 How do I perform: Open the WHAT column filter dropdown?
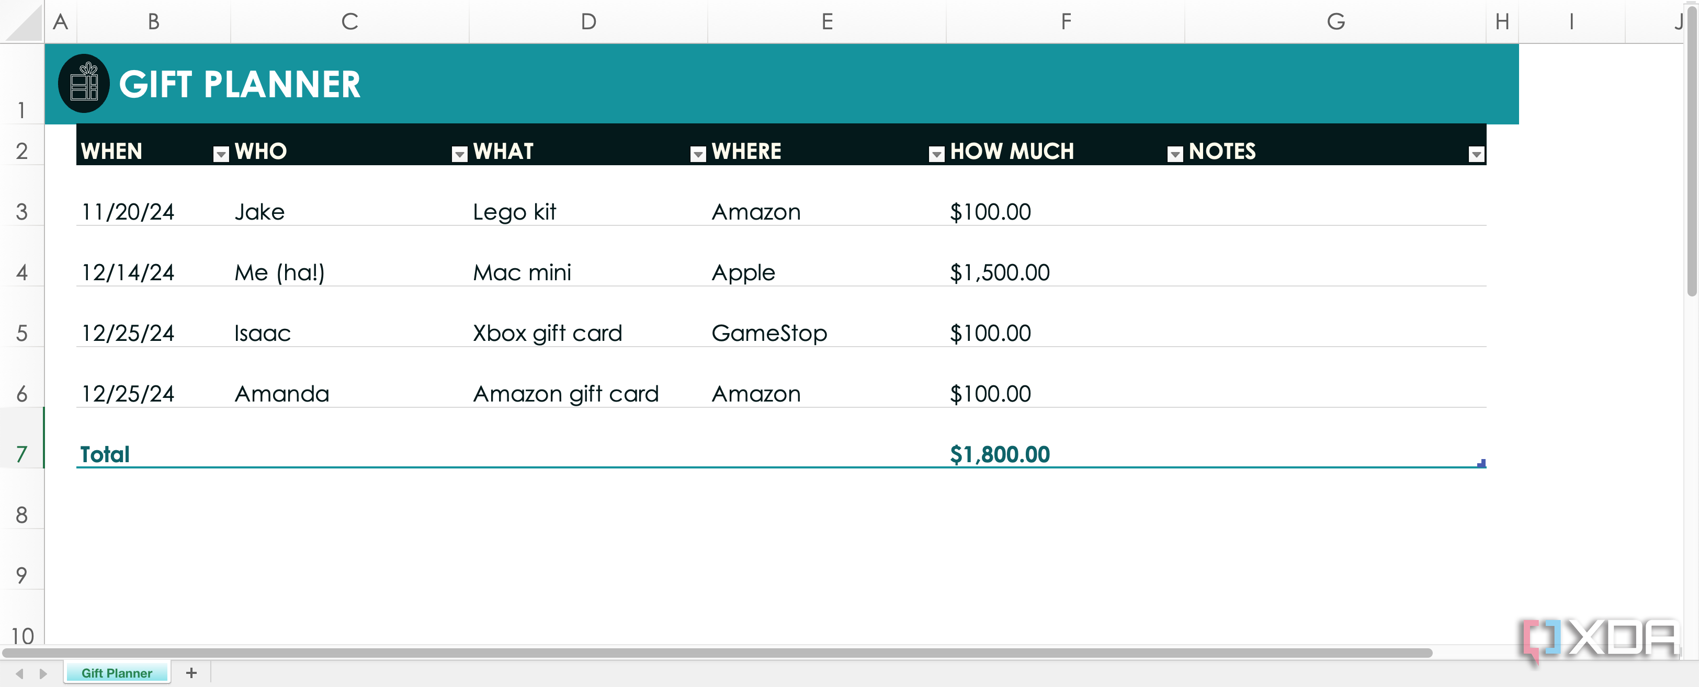coord(697,154)
